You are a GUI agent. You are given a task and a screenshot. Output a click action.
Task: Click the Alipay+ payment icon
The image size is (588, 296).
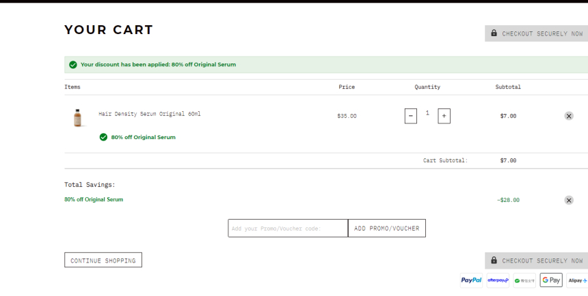tap(576, 280)
